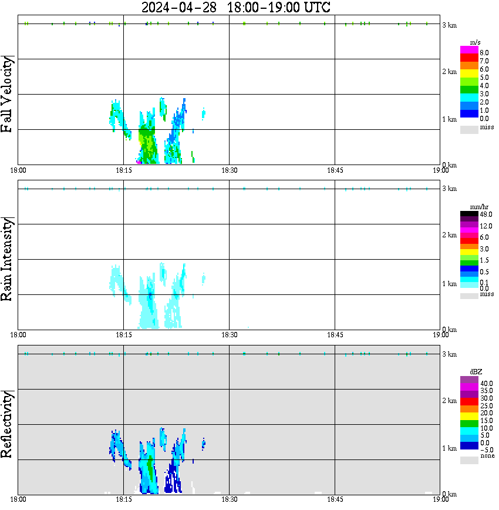Click the '40.0' value in the dBZ legend
This screenshot has width=499, height=510.
pyautogui.click(x=487, y=384)
